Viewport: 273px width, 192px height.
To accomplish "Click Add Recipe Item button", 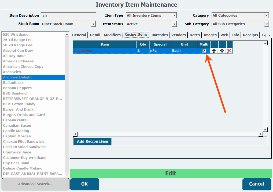I will tap(93, 141).
